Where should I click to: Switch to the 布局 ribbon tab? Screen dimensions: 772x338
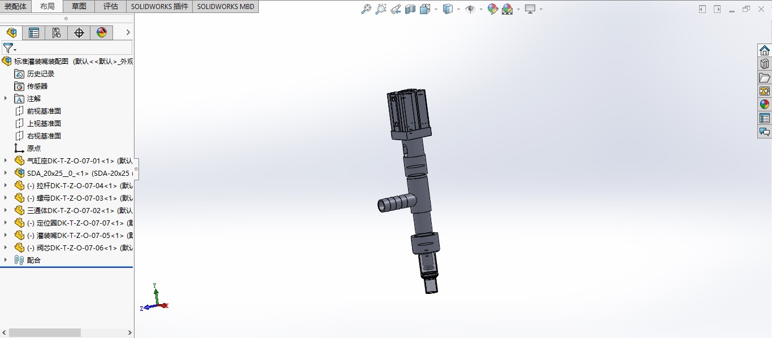[47, 6]
